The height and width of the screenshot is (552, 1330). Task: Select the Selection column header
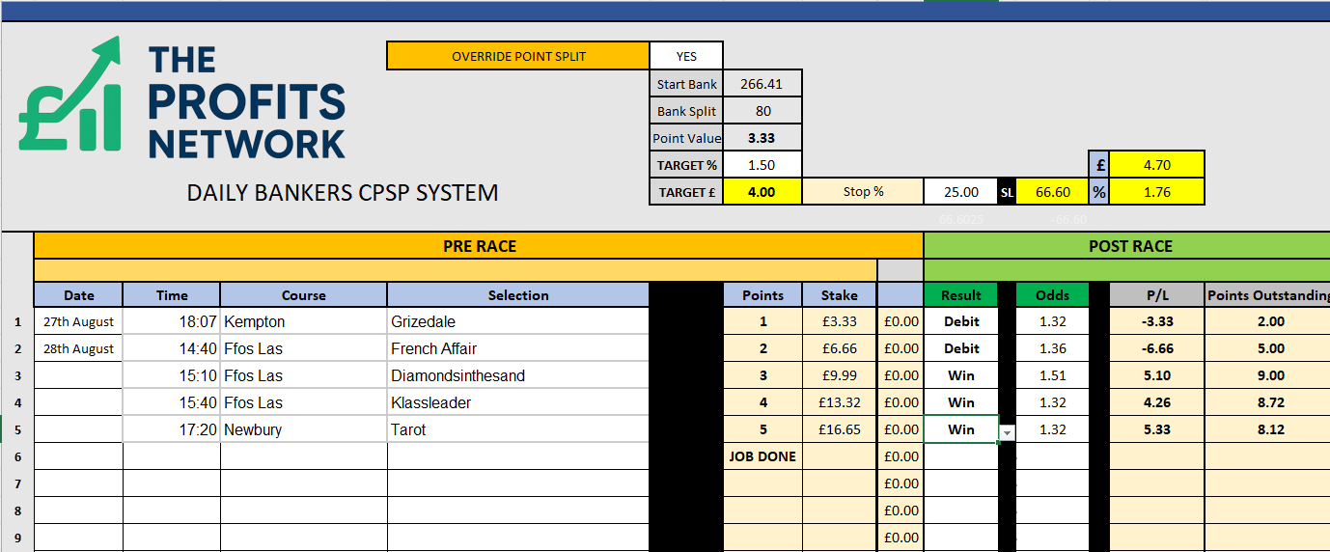[x=517, y=295]
